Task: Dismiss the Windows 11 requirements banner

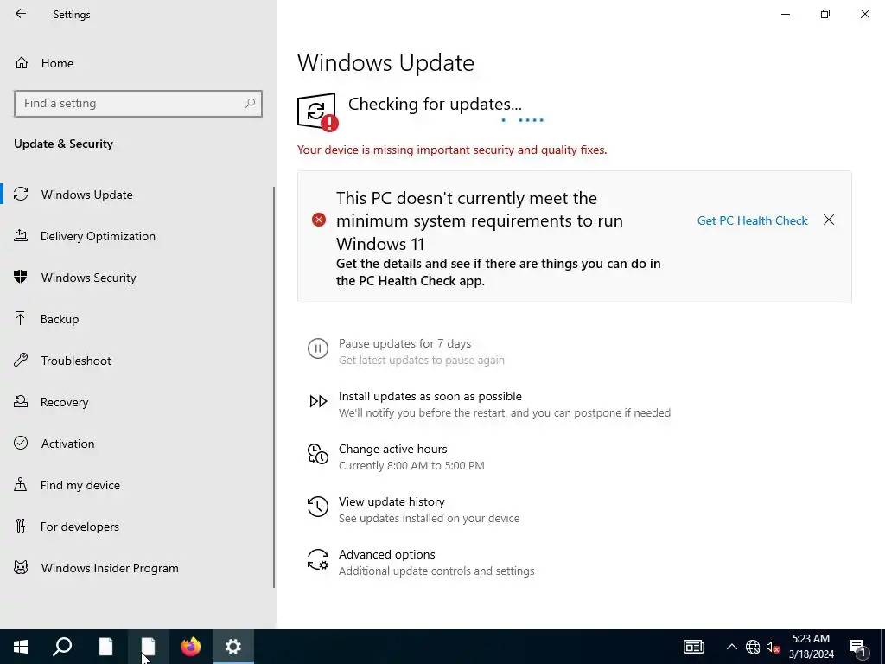Action: point(829,220)
